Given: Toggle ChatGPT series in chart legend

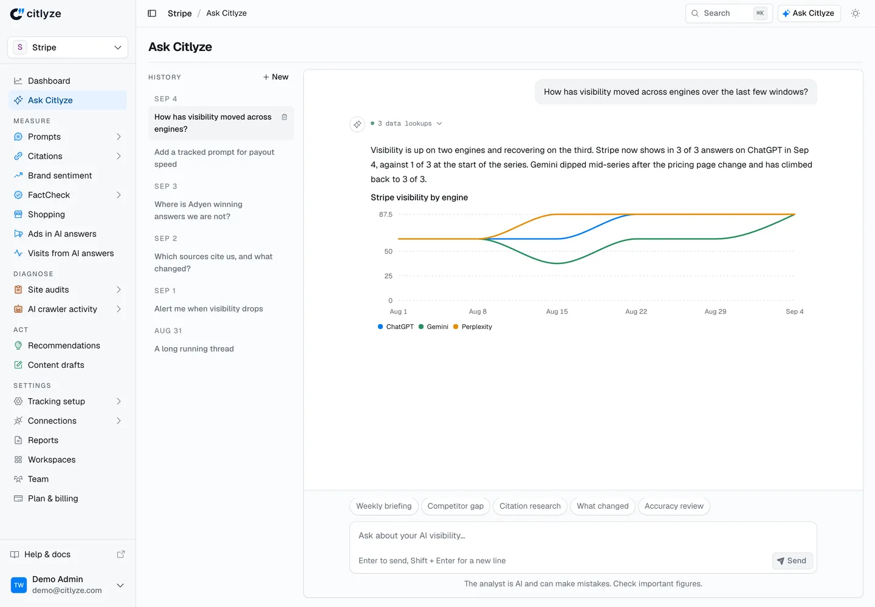Looking at the screenshot, I should point(396,327).
